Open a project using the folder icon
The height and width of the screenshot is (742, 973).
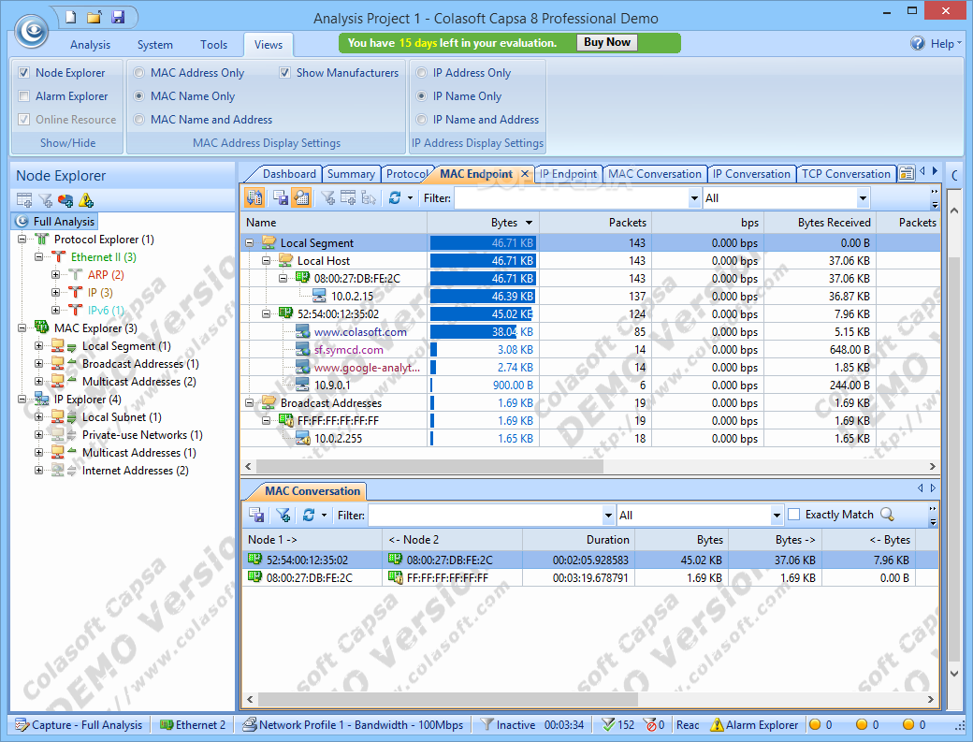click(x=94, y=17)
